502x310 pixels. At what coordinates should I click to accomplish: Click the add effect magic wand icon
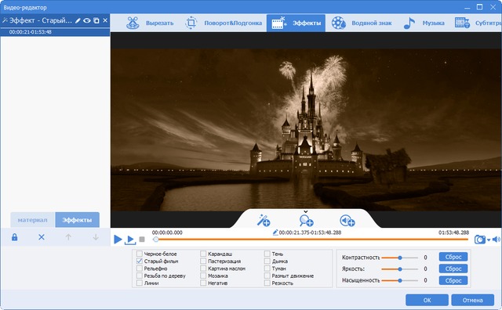tap(264, 220)
